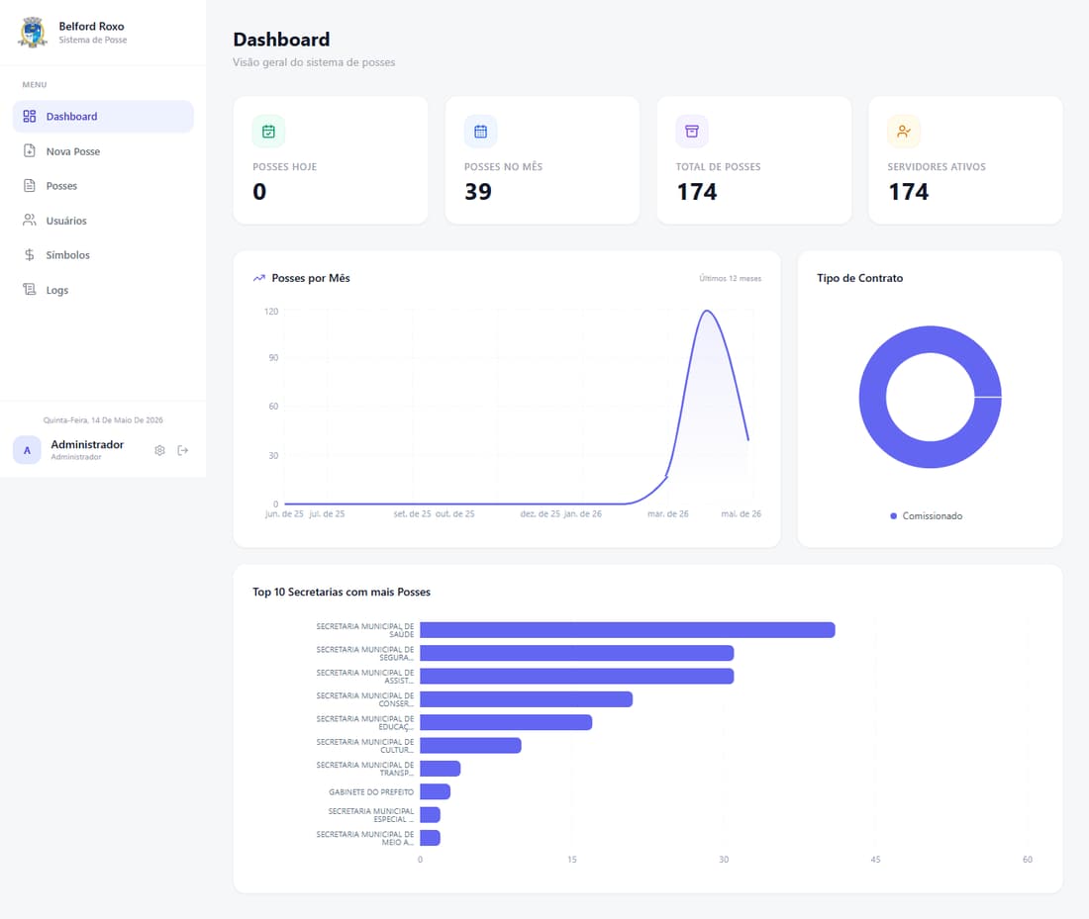Click the Secretaria Municipal de Assist... bar
Image resolution: width=1089 pixels, height=919 pixels.
click(x=576, y=676)
